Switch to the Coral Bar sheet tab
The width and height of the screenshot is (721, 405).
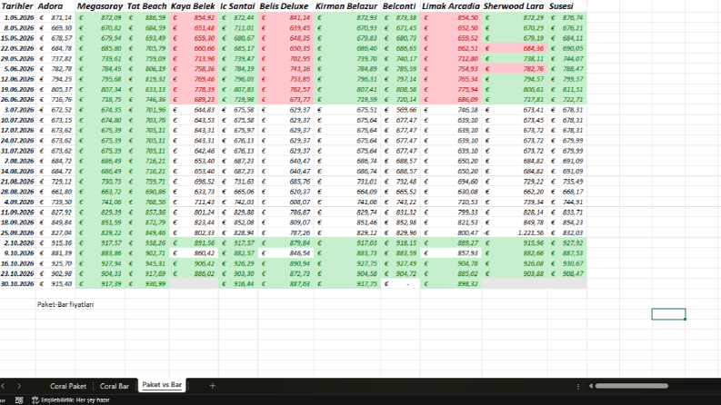tap(114, 386)
